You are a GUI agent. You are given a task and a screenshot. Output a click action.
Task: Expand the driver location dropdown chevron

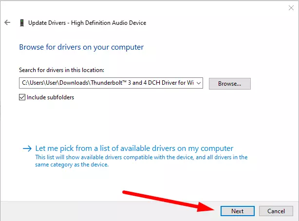(x=199, y=83)
